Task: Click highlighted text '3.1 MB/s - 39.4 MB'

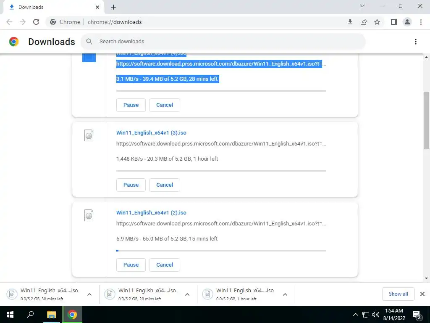Action: [140, 79]
